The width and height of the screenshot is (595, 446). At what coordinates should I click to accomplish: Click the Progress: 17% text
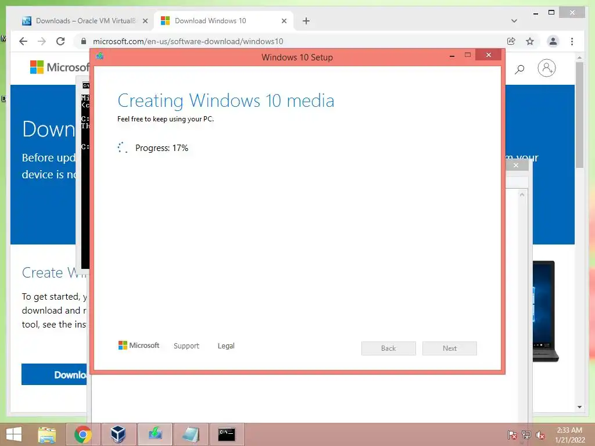pyautogui.click(x=162, y=148)
